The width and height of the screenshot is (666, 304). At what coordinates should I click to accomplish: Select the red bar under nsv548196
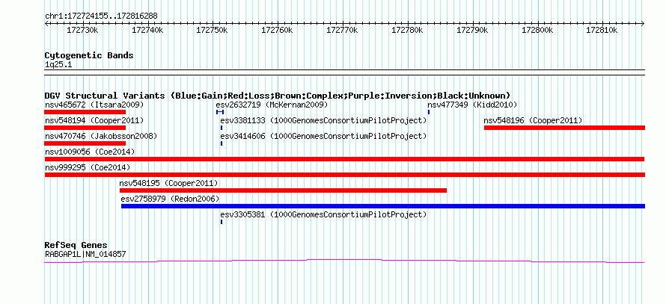point(564,128)
